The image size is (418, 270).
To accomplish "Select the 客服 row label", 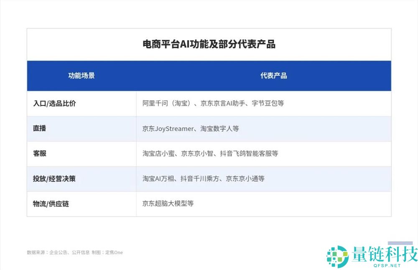I will click(40, 153).
